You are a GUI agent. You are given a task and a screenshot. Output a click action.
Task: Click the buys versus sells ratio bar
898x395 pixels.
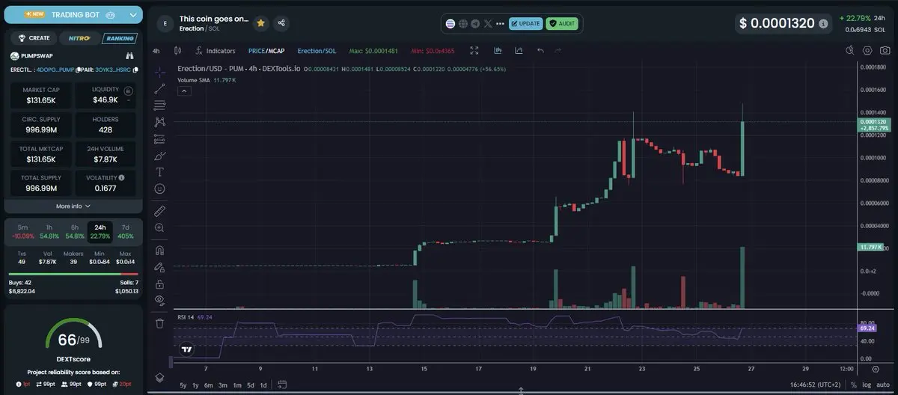coord(73,274)
